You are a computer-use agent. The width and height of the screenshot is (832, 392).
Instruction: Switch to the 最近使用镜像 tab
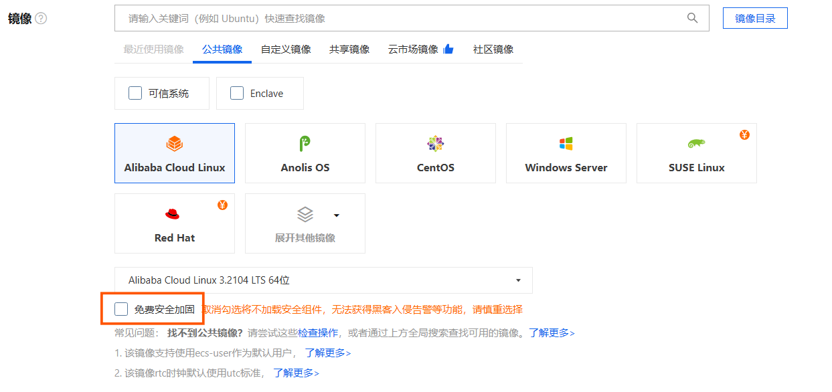point(154,50)
